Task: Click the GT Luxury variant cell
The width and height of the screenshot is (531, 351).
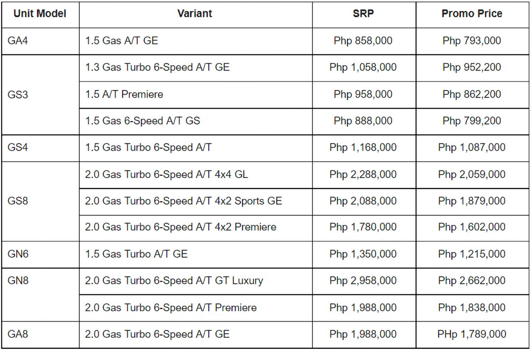Action: tap(174, 281)
